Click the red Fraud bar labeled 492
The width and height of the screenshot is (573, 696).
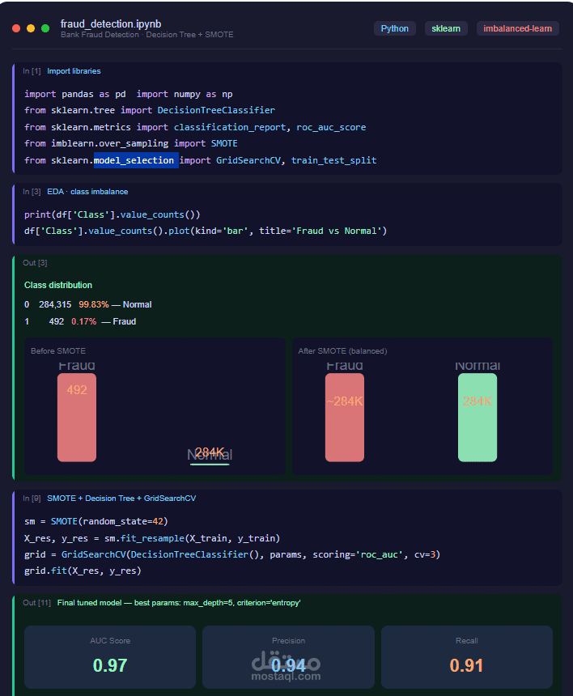pos(77,418)
